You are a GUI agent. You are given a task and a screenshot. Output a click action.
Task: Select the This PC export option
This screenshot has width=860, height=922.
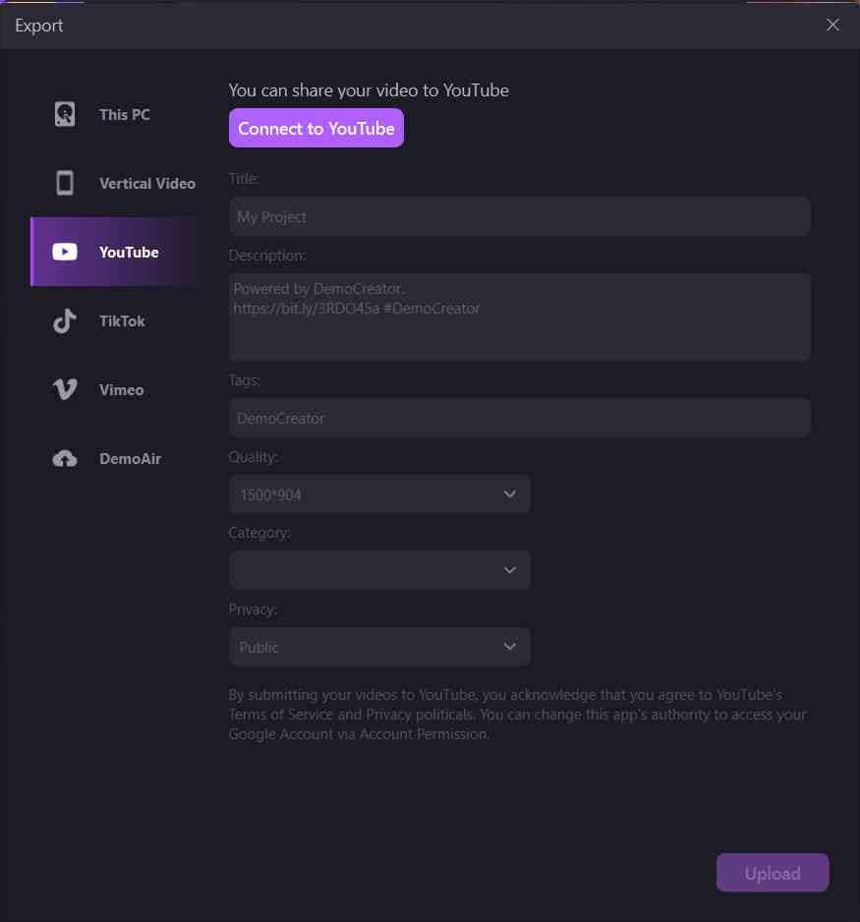coord(114,114)
